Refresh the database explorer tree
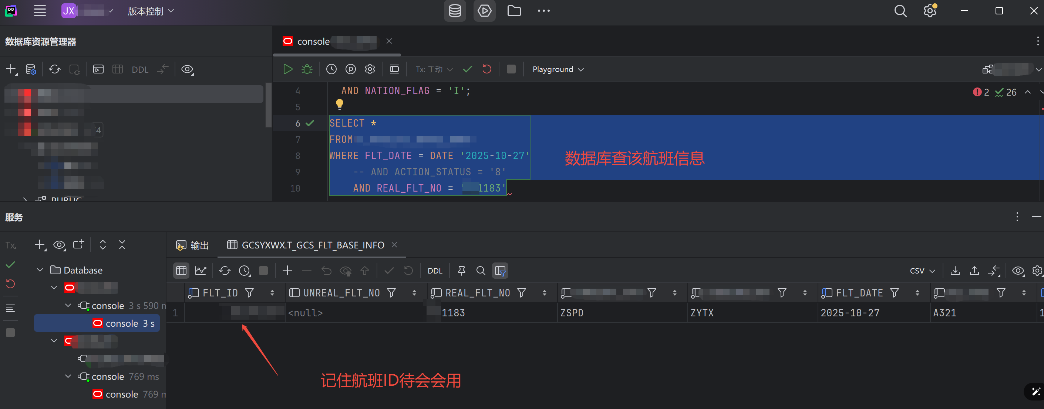 55,69
